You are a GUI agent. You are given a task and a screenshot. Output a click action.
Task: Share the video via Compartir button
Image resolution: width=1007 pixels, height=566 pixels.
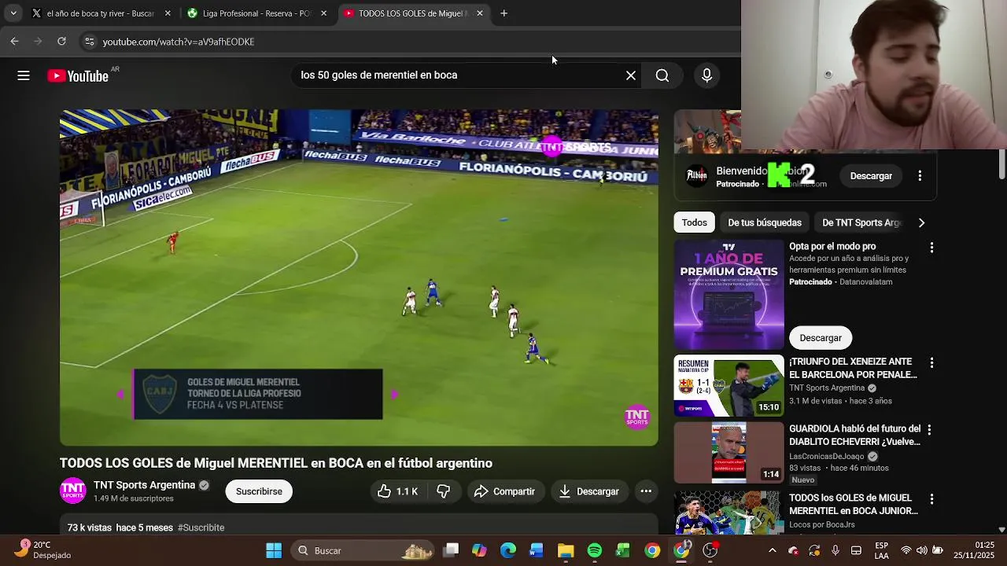[504, 491]
